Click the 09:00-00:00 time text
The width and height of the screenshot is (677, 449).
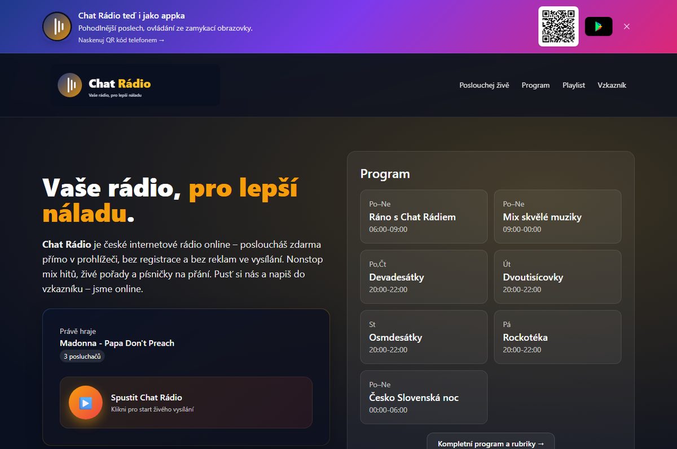pos(522,230)
